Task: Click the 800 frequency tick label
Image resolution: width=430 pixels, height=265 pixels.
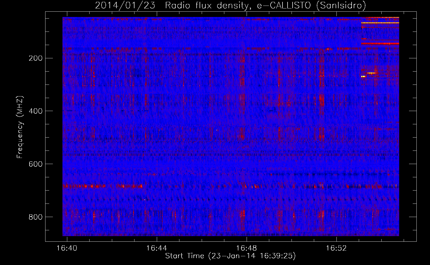Action: (x=35, y=217)
